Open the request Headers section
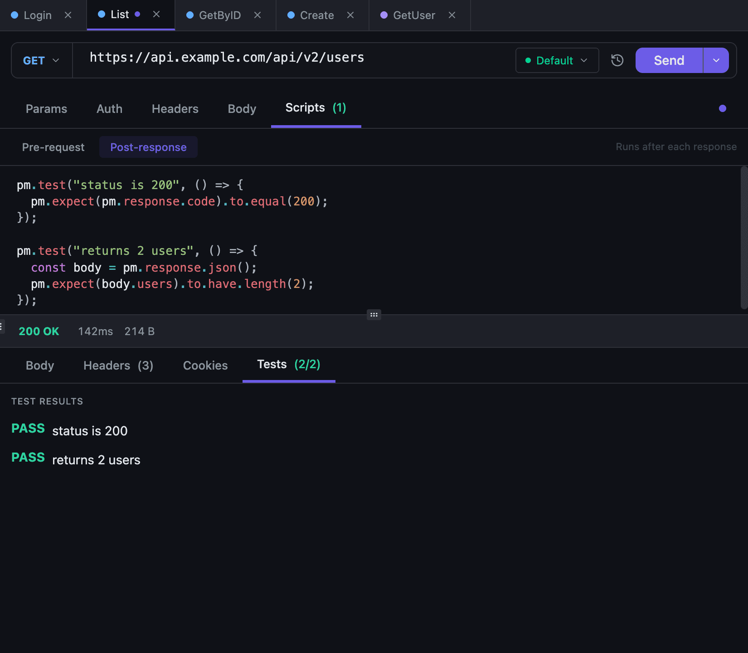 175,109
